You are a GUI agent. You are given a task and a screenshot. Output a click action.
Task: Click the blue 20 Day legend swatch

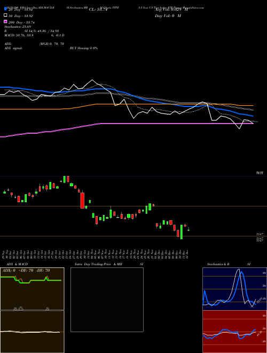pos(5,9)
